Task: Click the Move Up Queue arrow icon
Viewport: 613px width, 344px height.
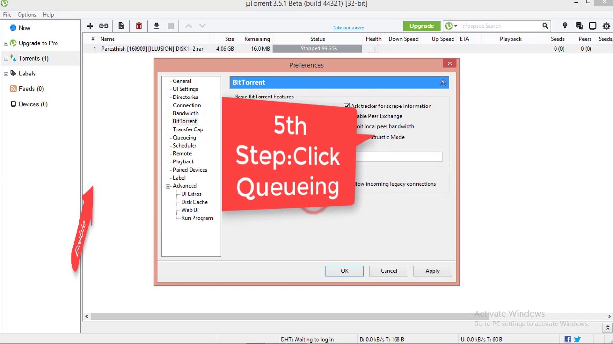Action: 188,26
